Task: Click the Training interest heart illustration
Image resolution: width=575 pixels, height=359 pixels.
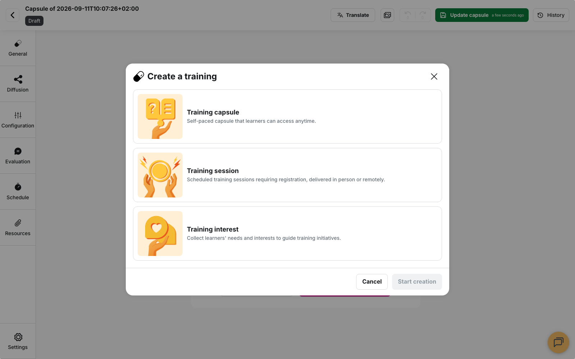Action: pos(160,234)
